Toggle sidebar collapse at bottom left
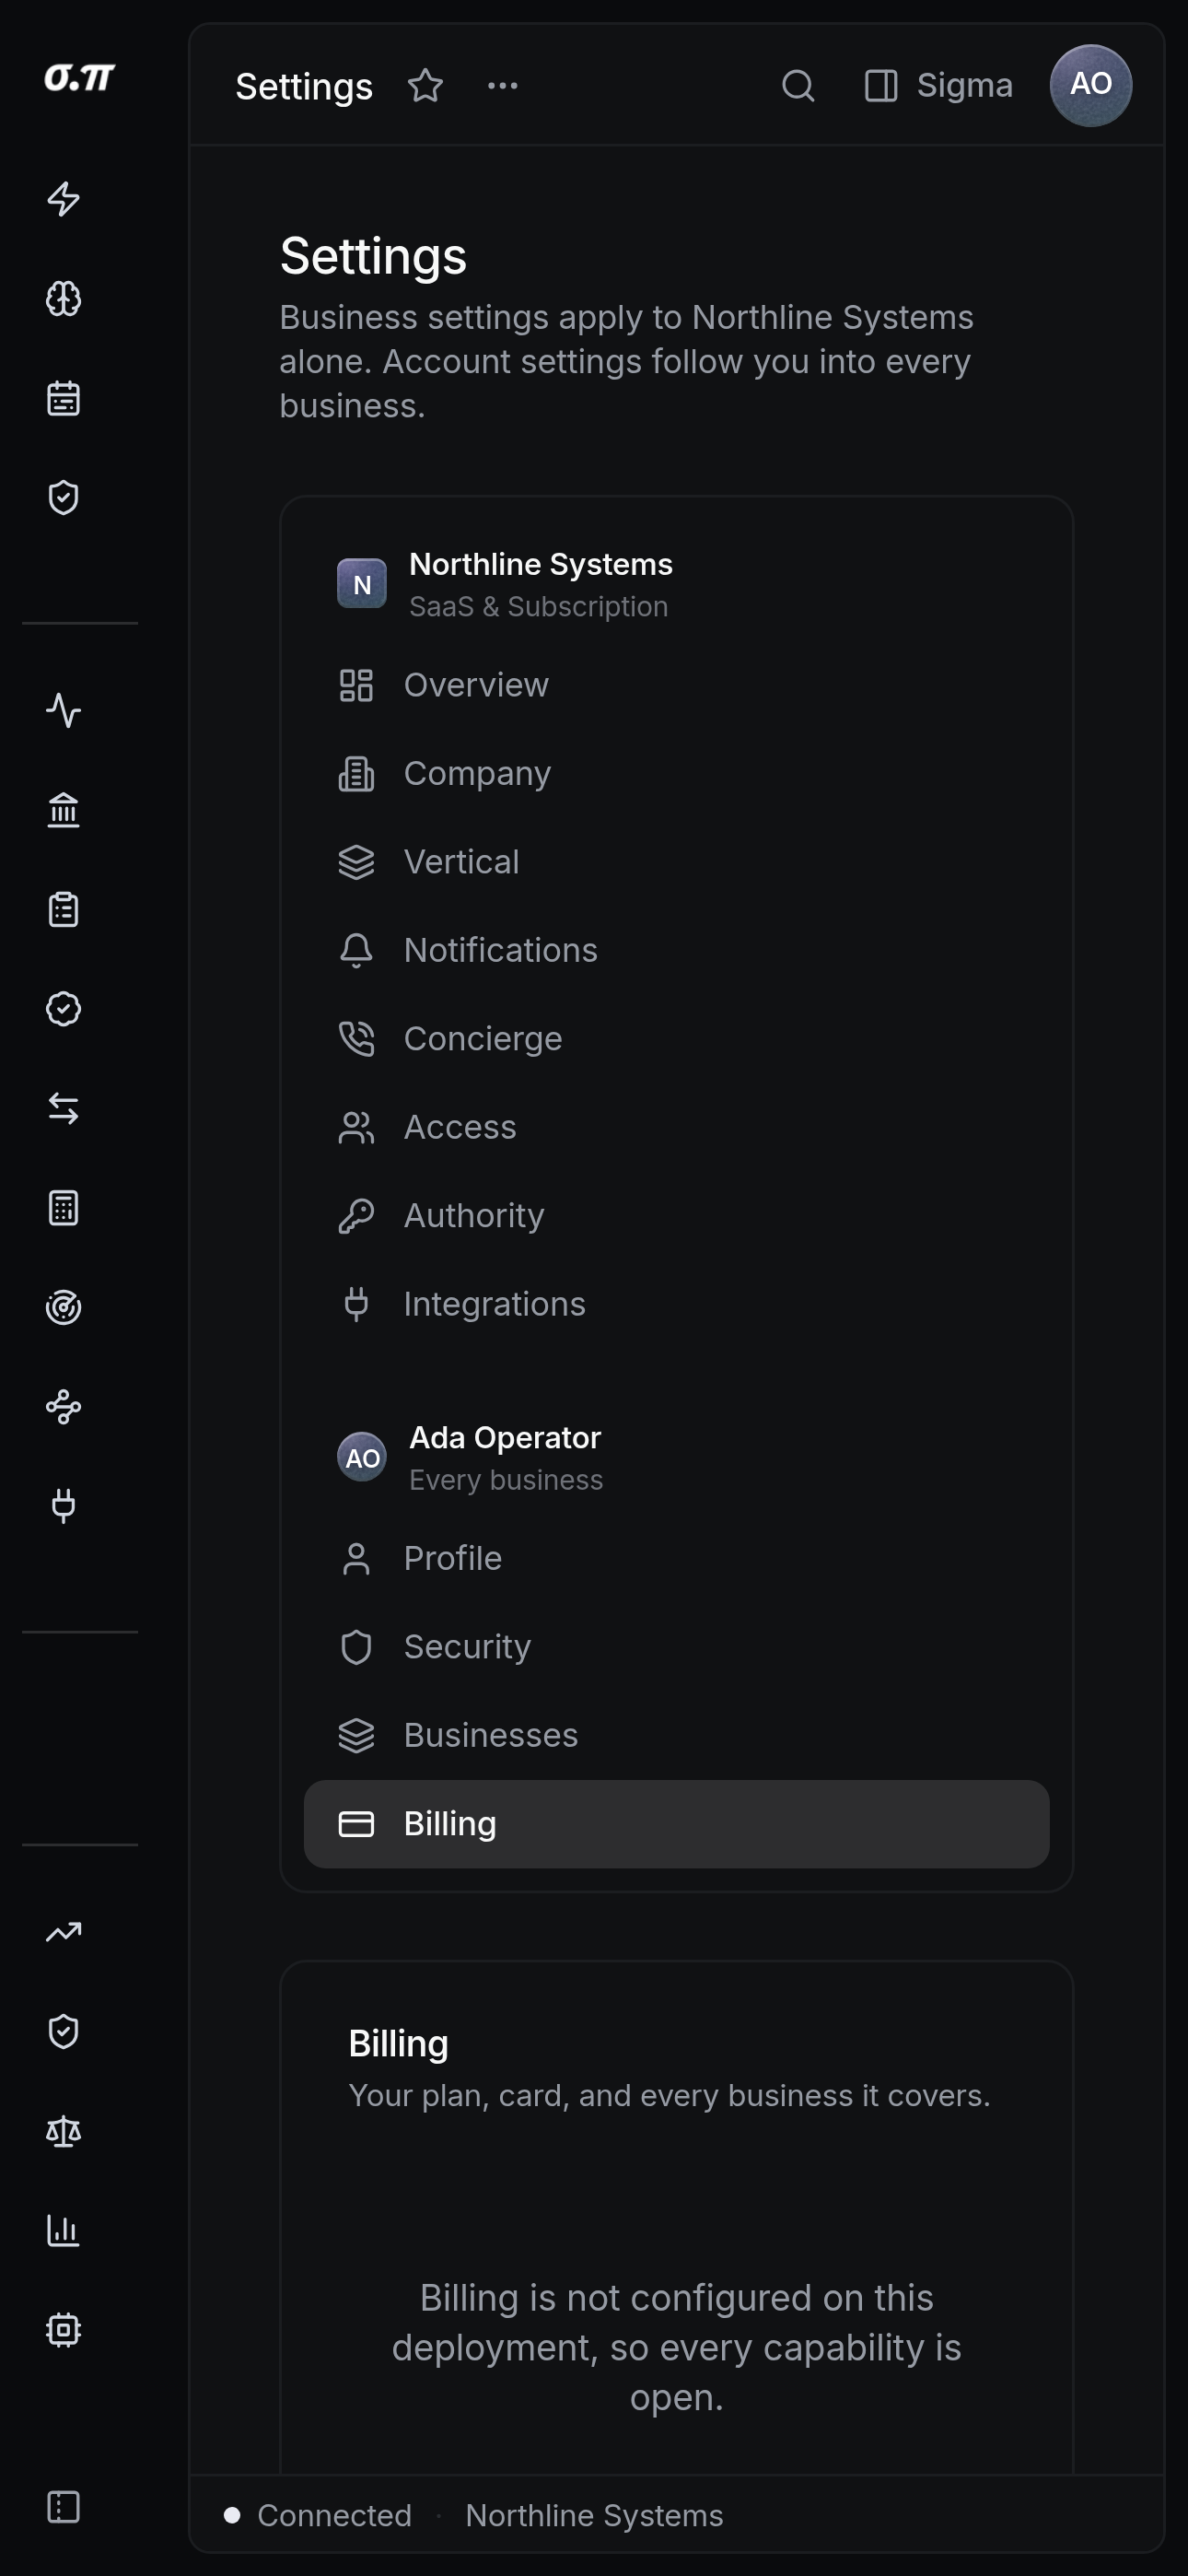The height and width of the screenshot is (2576, 1188). coord(63,2507)
